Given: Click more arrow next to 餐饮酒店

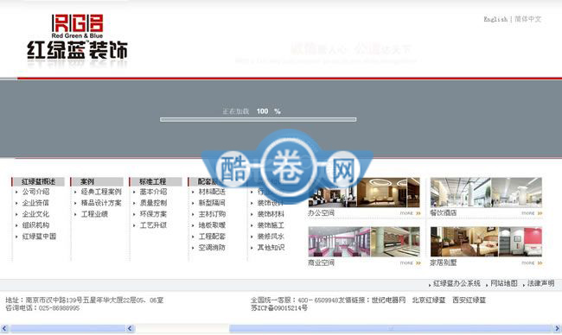Looking at the screenshot, I should [x=532, y=213].
